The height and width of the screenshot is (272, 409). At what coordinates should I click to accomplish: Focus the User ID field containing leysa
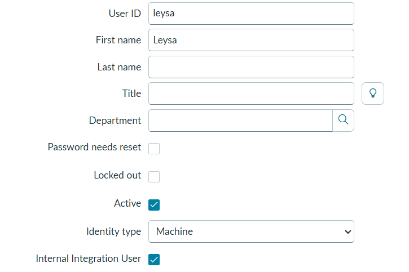[x=251, y=14]
